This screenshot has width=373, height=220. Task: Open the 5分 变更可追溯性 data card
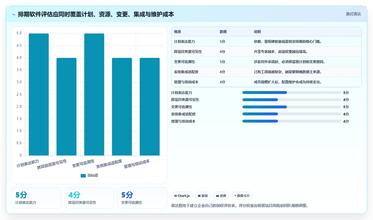(x=142, y=198)
